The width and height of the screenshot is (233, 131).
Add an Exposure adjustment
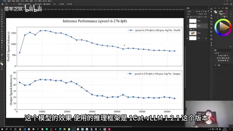click(225, 56)
